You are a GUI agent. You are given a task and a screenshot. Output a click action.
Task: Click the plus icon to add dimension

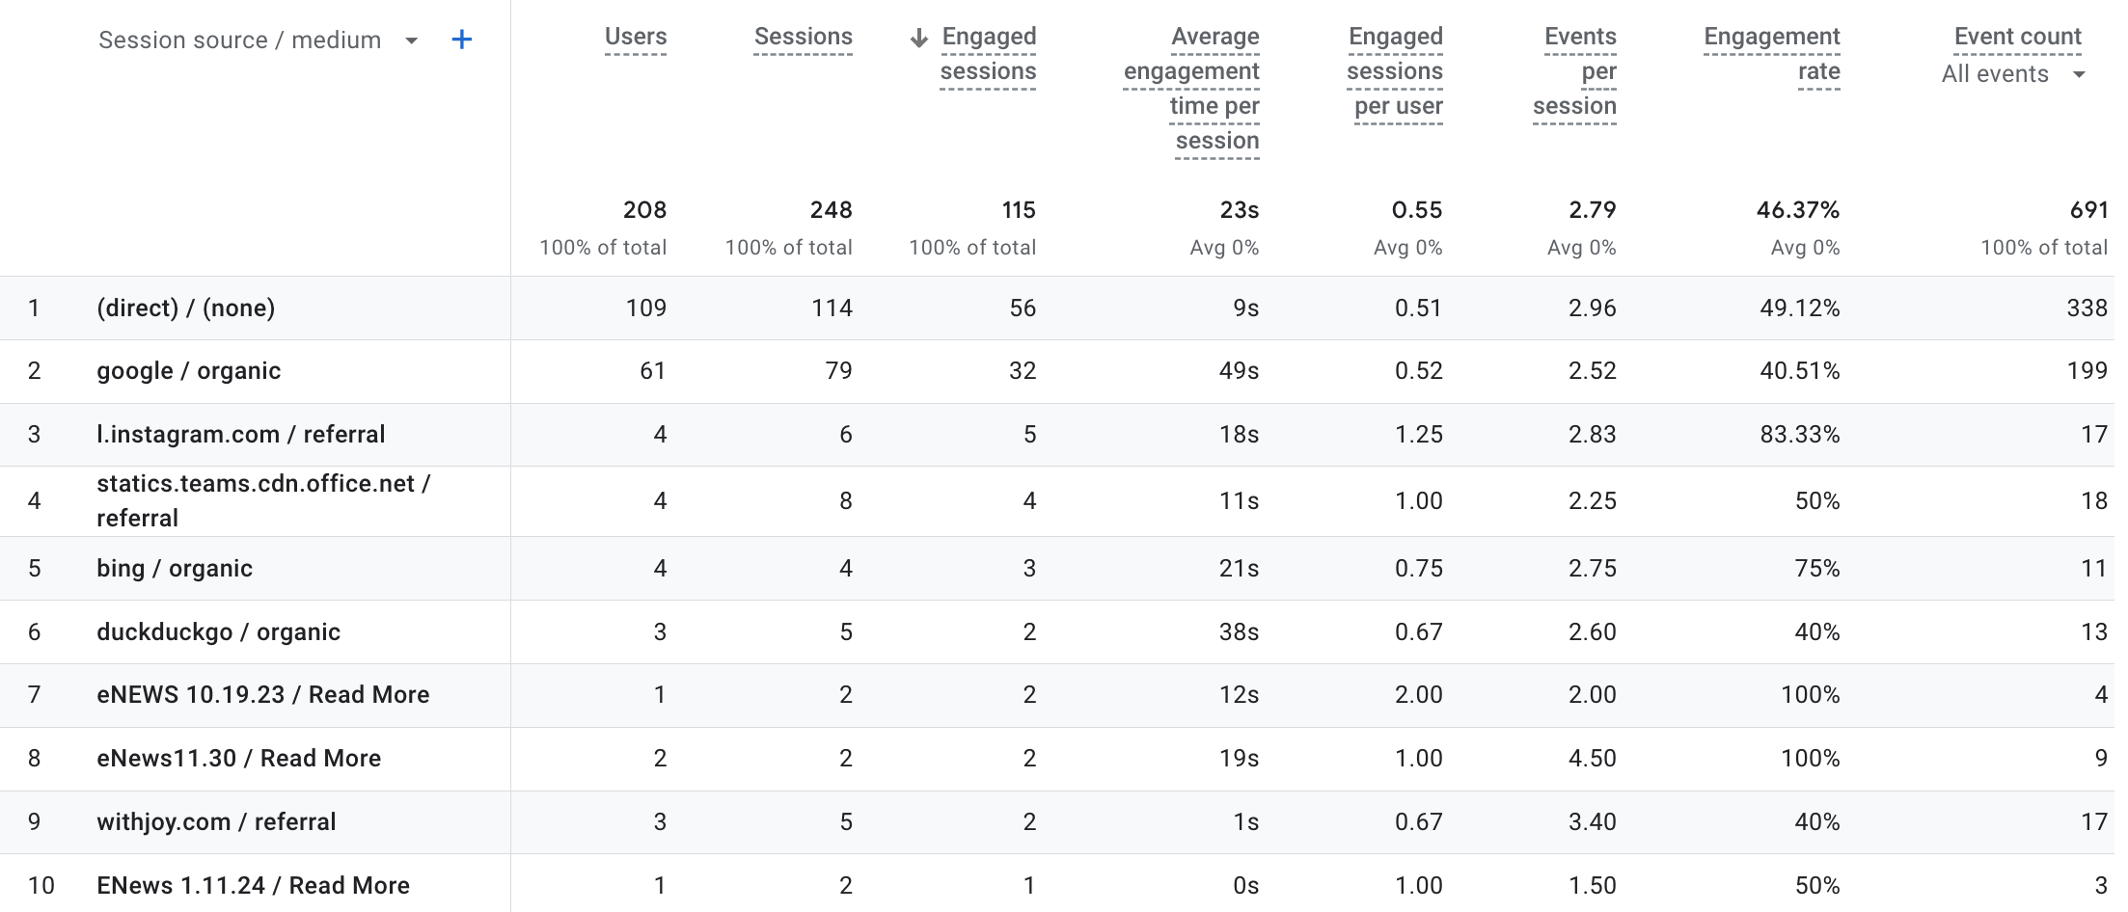coord(462,40)
